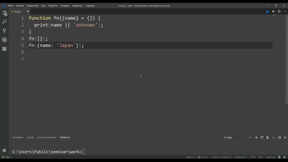Open the Справка menu
This screenshot has width=288, height=162.
tap(90, 6)
